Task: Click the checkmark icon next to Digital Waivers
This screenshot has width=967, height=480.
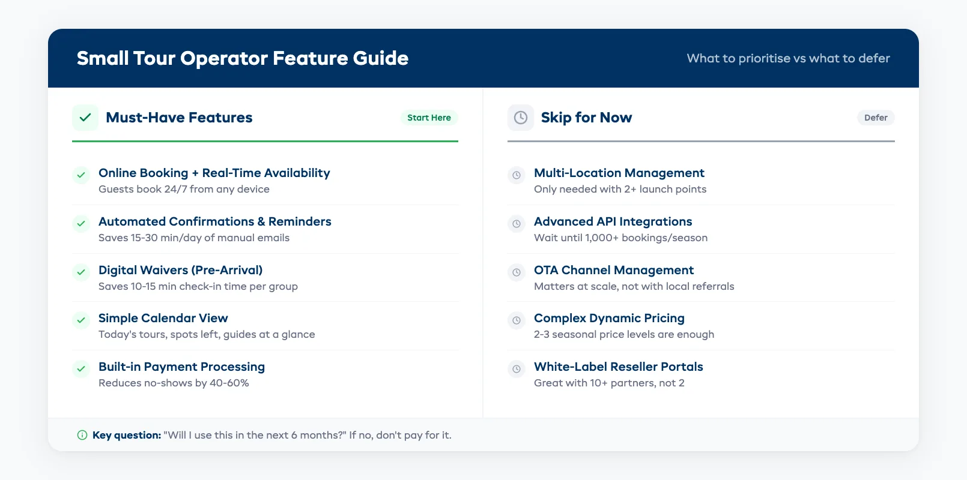Action: [81, 272]
